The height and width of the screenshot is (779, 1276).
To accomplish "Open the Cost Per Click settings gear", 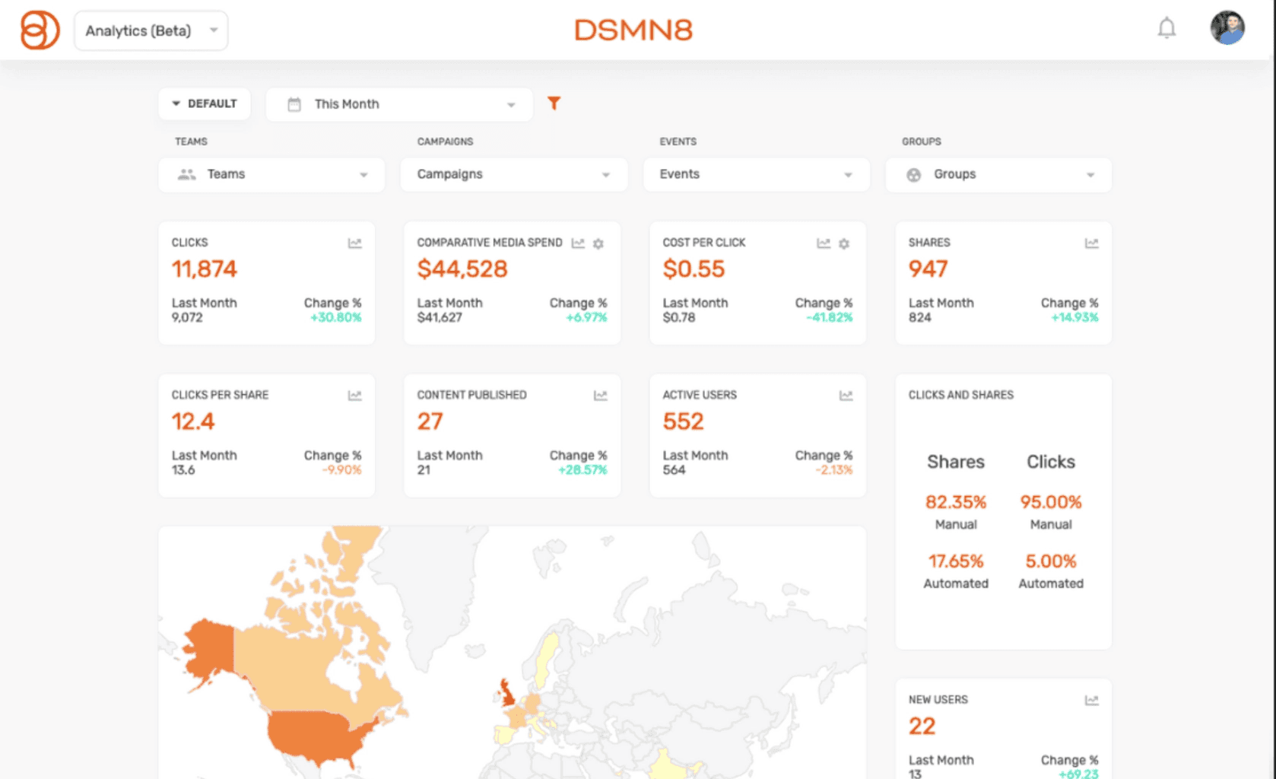I will 844,244.
